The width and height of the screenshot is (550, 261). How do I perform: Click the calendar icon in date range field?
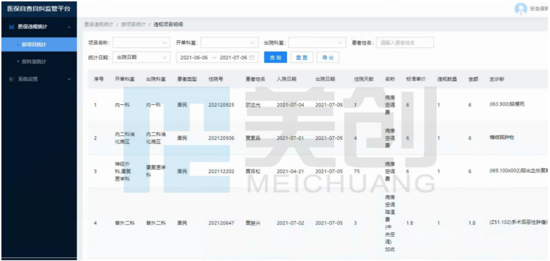(x=252, y=57)
